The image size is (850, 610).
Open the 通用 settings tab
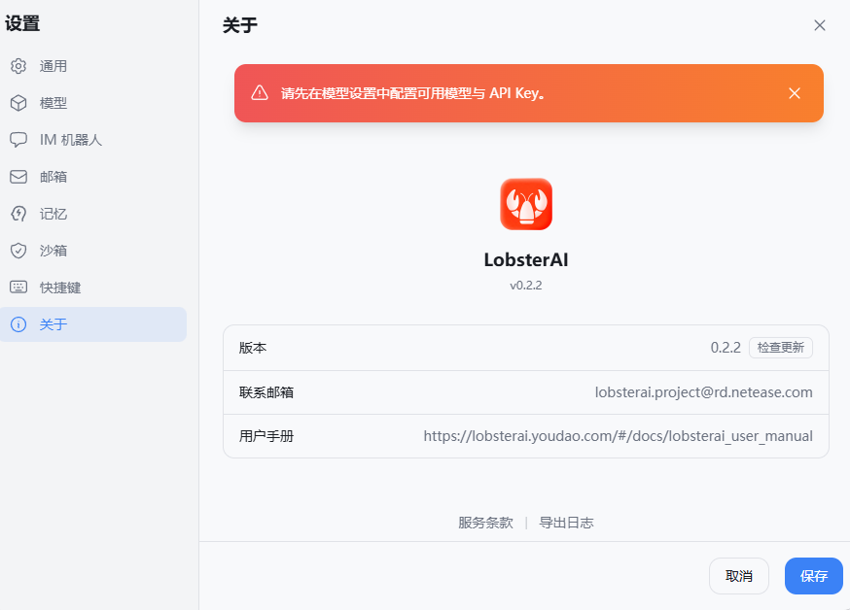pos(93,66)
